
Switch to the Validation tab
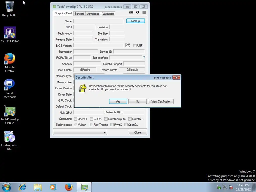[x=108, y=14]
